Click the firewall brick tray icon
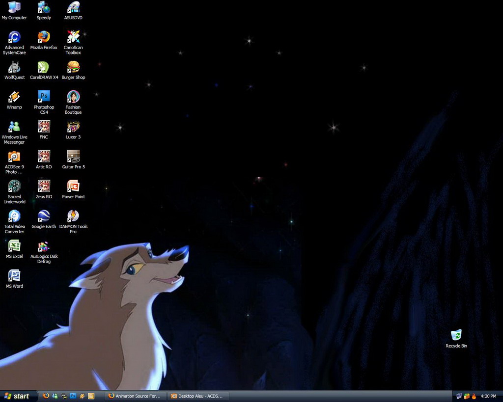 tap(467, 396)
